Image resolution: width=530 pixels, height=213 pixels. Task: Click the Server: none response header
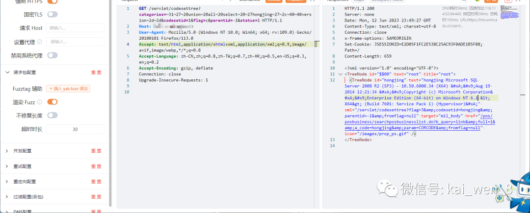(x=359, y=15)
